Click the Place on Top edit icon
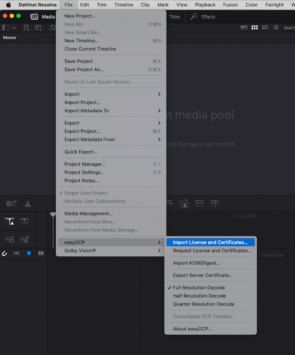 pos(200,203)
